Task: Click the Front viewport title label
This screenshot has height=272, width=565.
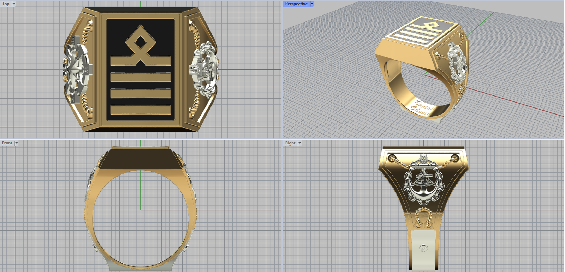Action: coord(7,143)
